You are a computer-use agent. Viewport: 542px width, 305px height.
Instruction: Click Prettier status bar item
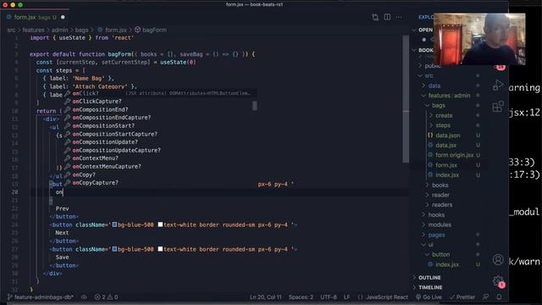462,297
